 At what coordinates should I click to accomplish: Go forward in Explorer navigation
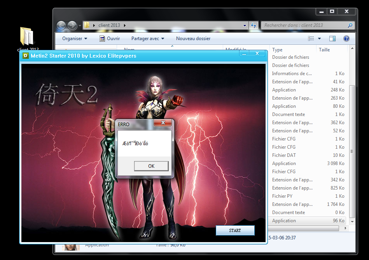coord(72,25)
